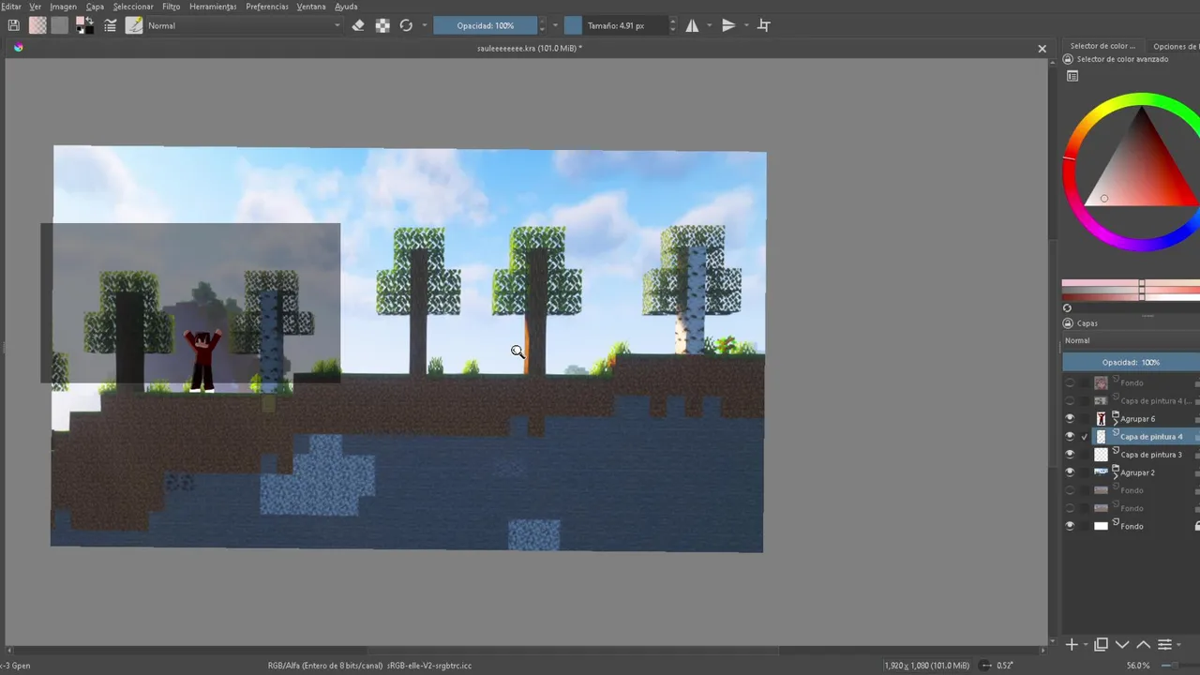Switch to Selector de color tab

[x=1102, y=46]
